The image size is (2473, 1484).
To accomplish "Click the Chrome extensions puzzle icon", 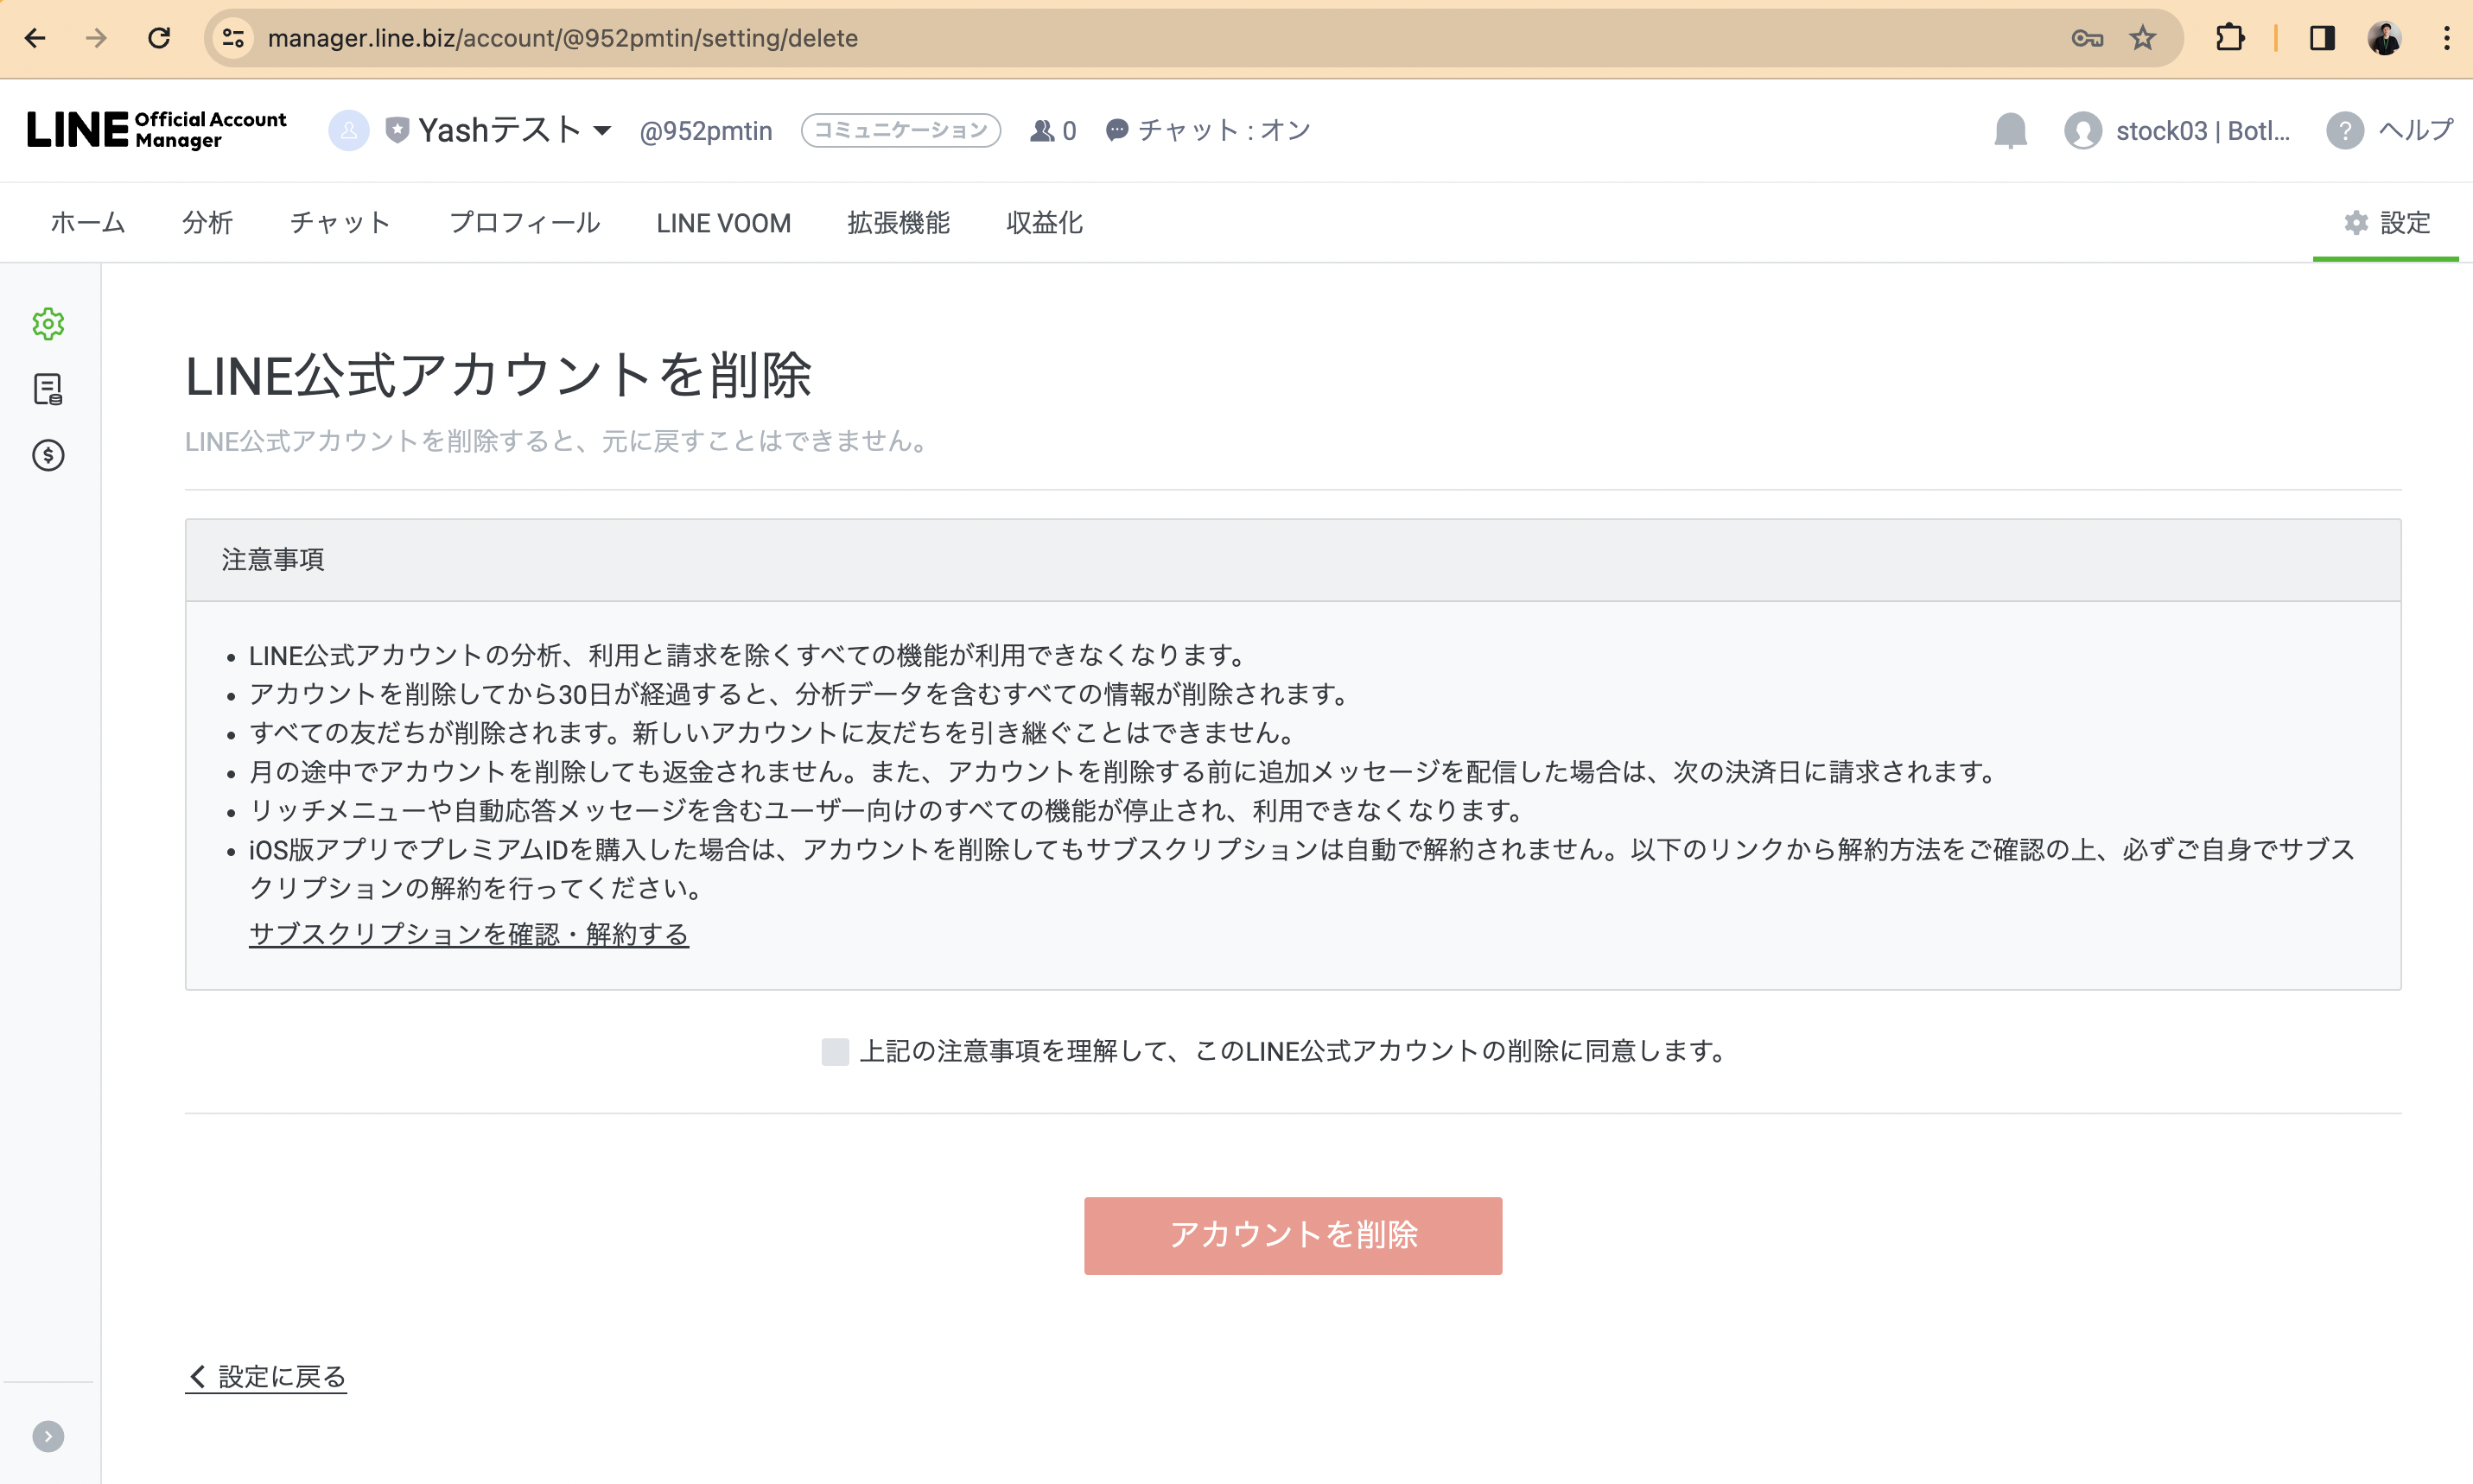I will [x=2229, y=38].
